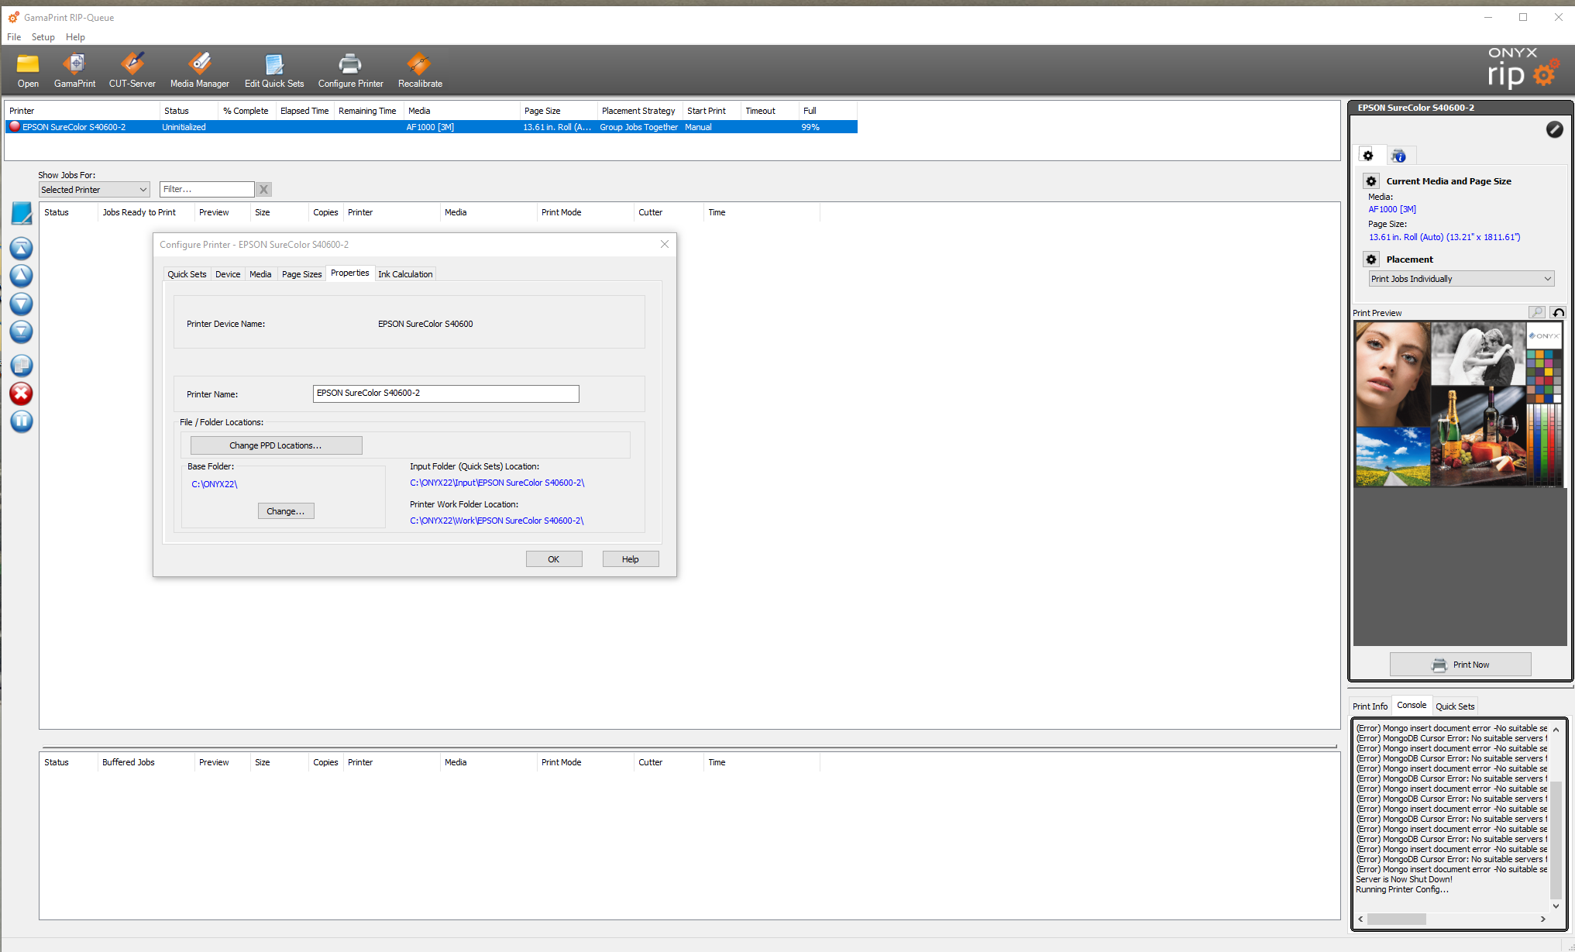Click the job Filter text field
This screenshot has width=1575, height=952.
207,189
